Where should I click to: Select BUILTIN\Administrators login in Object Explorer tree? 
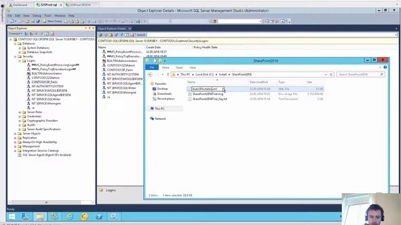click(x=46, y=74)
